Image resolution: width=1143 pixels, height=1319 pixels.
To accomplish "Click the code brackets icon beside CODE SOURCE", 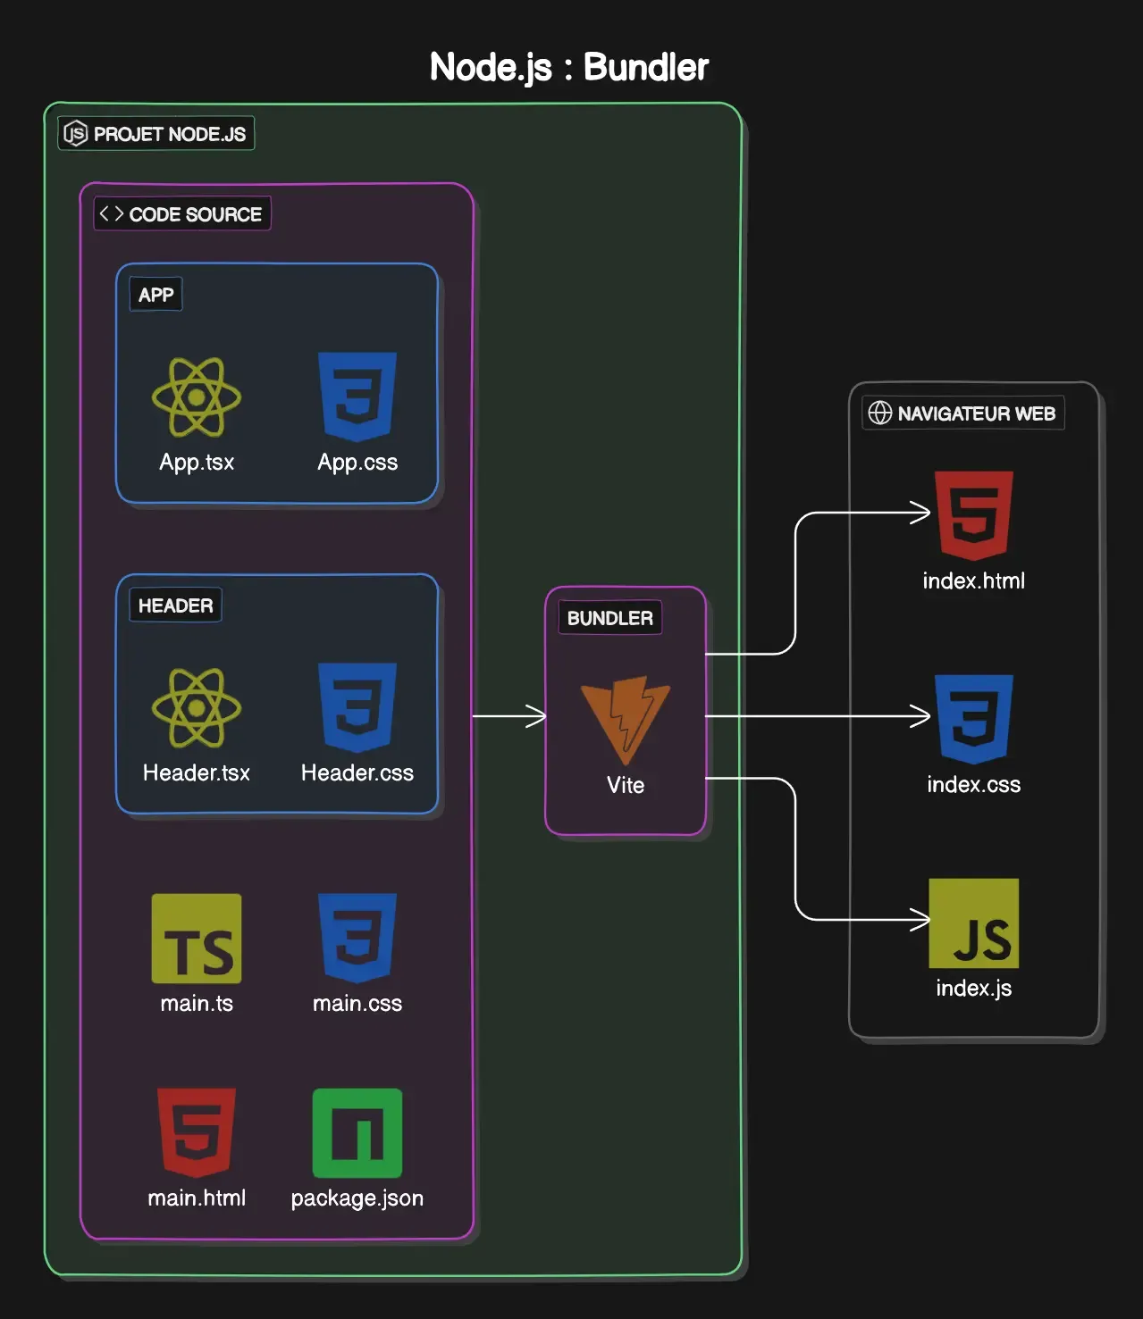I will point(112,213).
